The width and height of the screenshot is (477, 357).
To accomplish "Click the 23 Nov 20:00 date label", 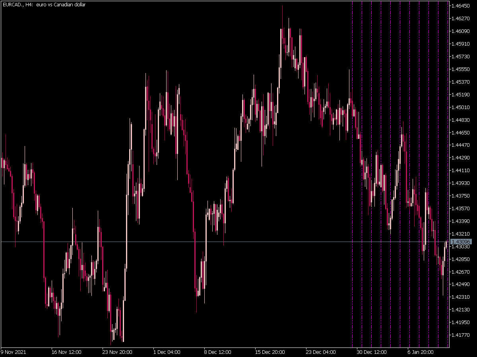I will pyautogui.click(x=117, y=352).
